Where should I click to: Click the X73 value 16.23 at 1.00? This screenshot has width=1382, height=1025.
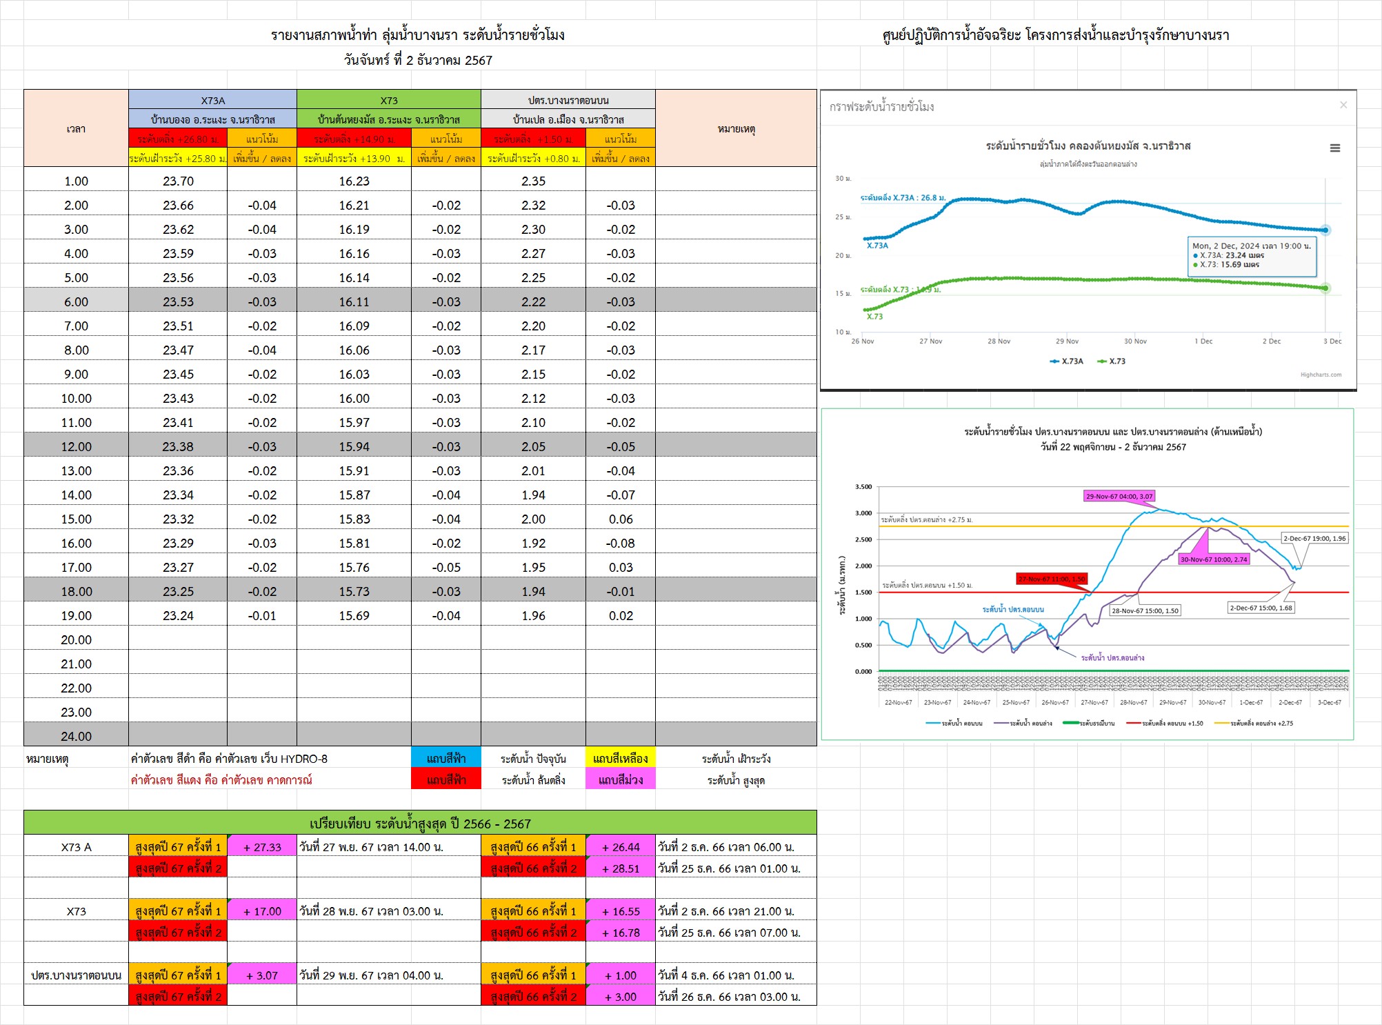(x=354, y=181)
